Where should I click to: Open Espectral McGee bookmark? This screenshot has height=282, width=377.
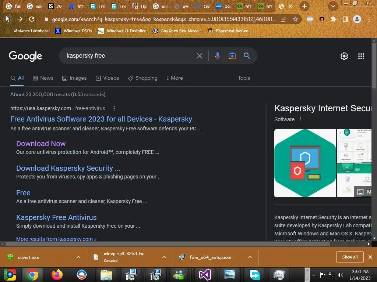pos(228,31)
